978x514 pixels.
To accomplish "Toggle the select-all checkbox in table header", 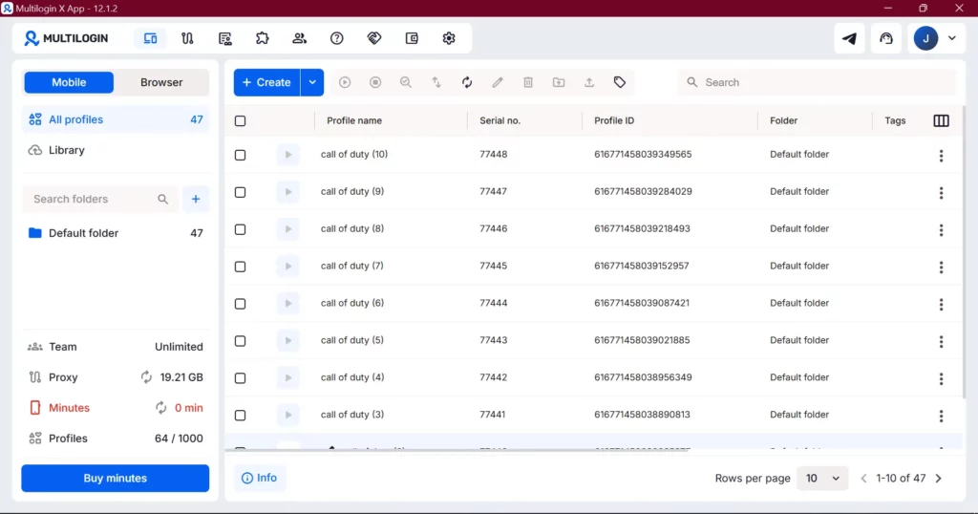I will pyautogui.click(x=240, y=120).
